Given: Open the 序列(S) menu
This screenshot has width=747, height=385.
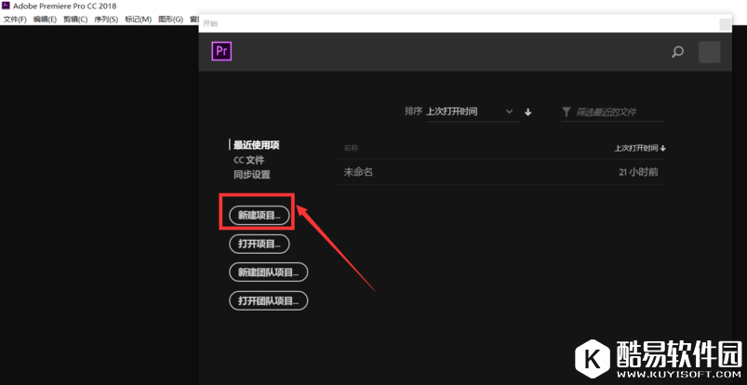Looking at the screenshot, I should [x=106, y=19].
